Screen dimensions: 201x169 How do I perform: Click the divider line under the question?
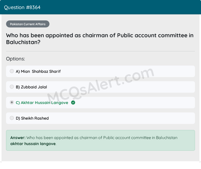click(x=100, y=51)
